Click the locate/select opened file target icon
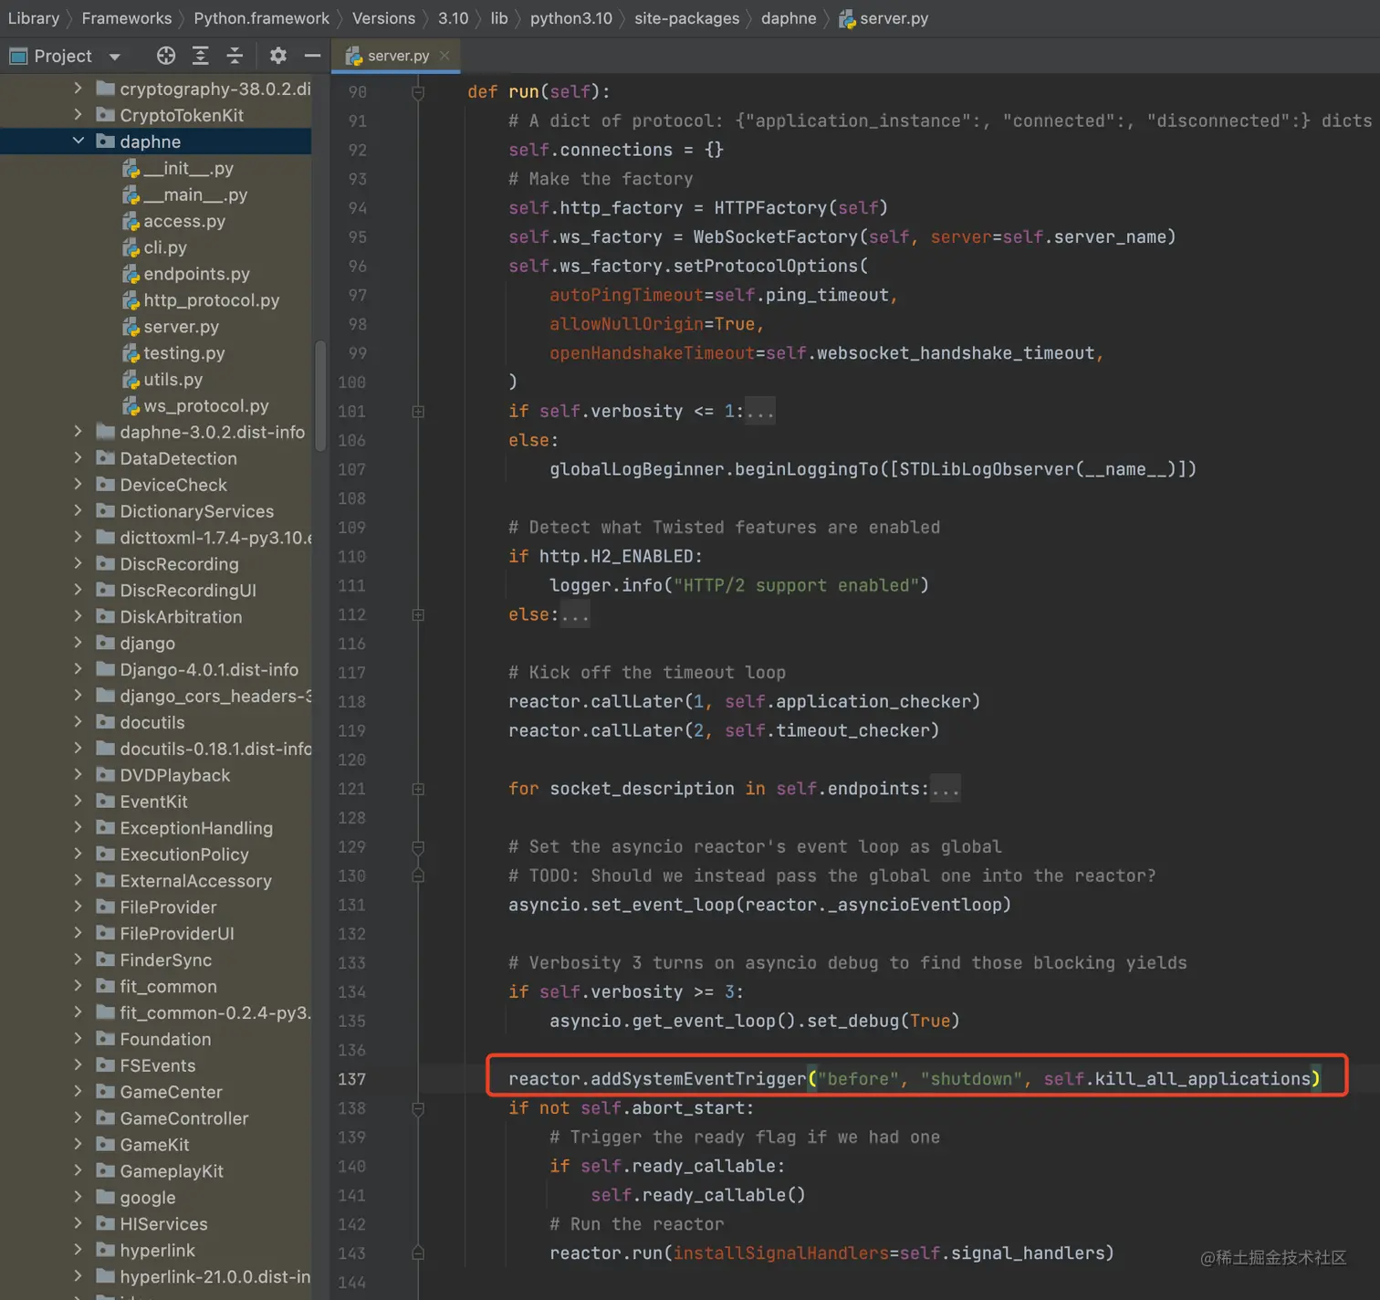Viewport: 1380px width, 1300px height. [x=165, y=56]
